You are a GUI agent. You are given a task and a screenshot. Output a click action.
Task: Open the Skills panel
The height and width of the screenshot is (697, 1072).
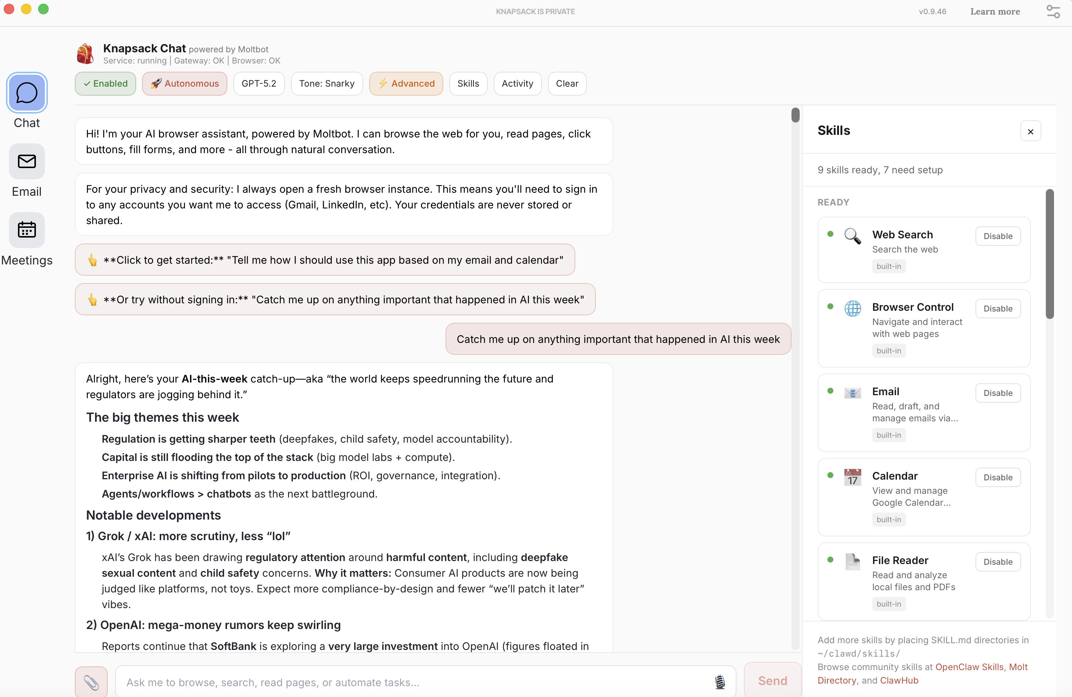[x=468, y=83]
